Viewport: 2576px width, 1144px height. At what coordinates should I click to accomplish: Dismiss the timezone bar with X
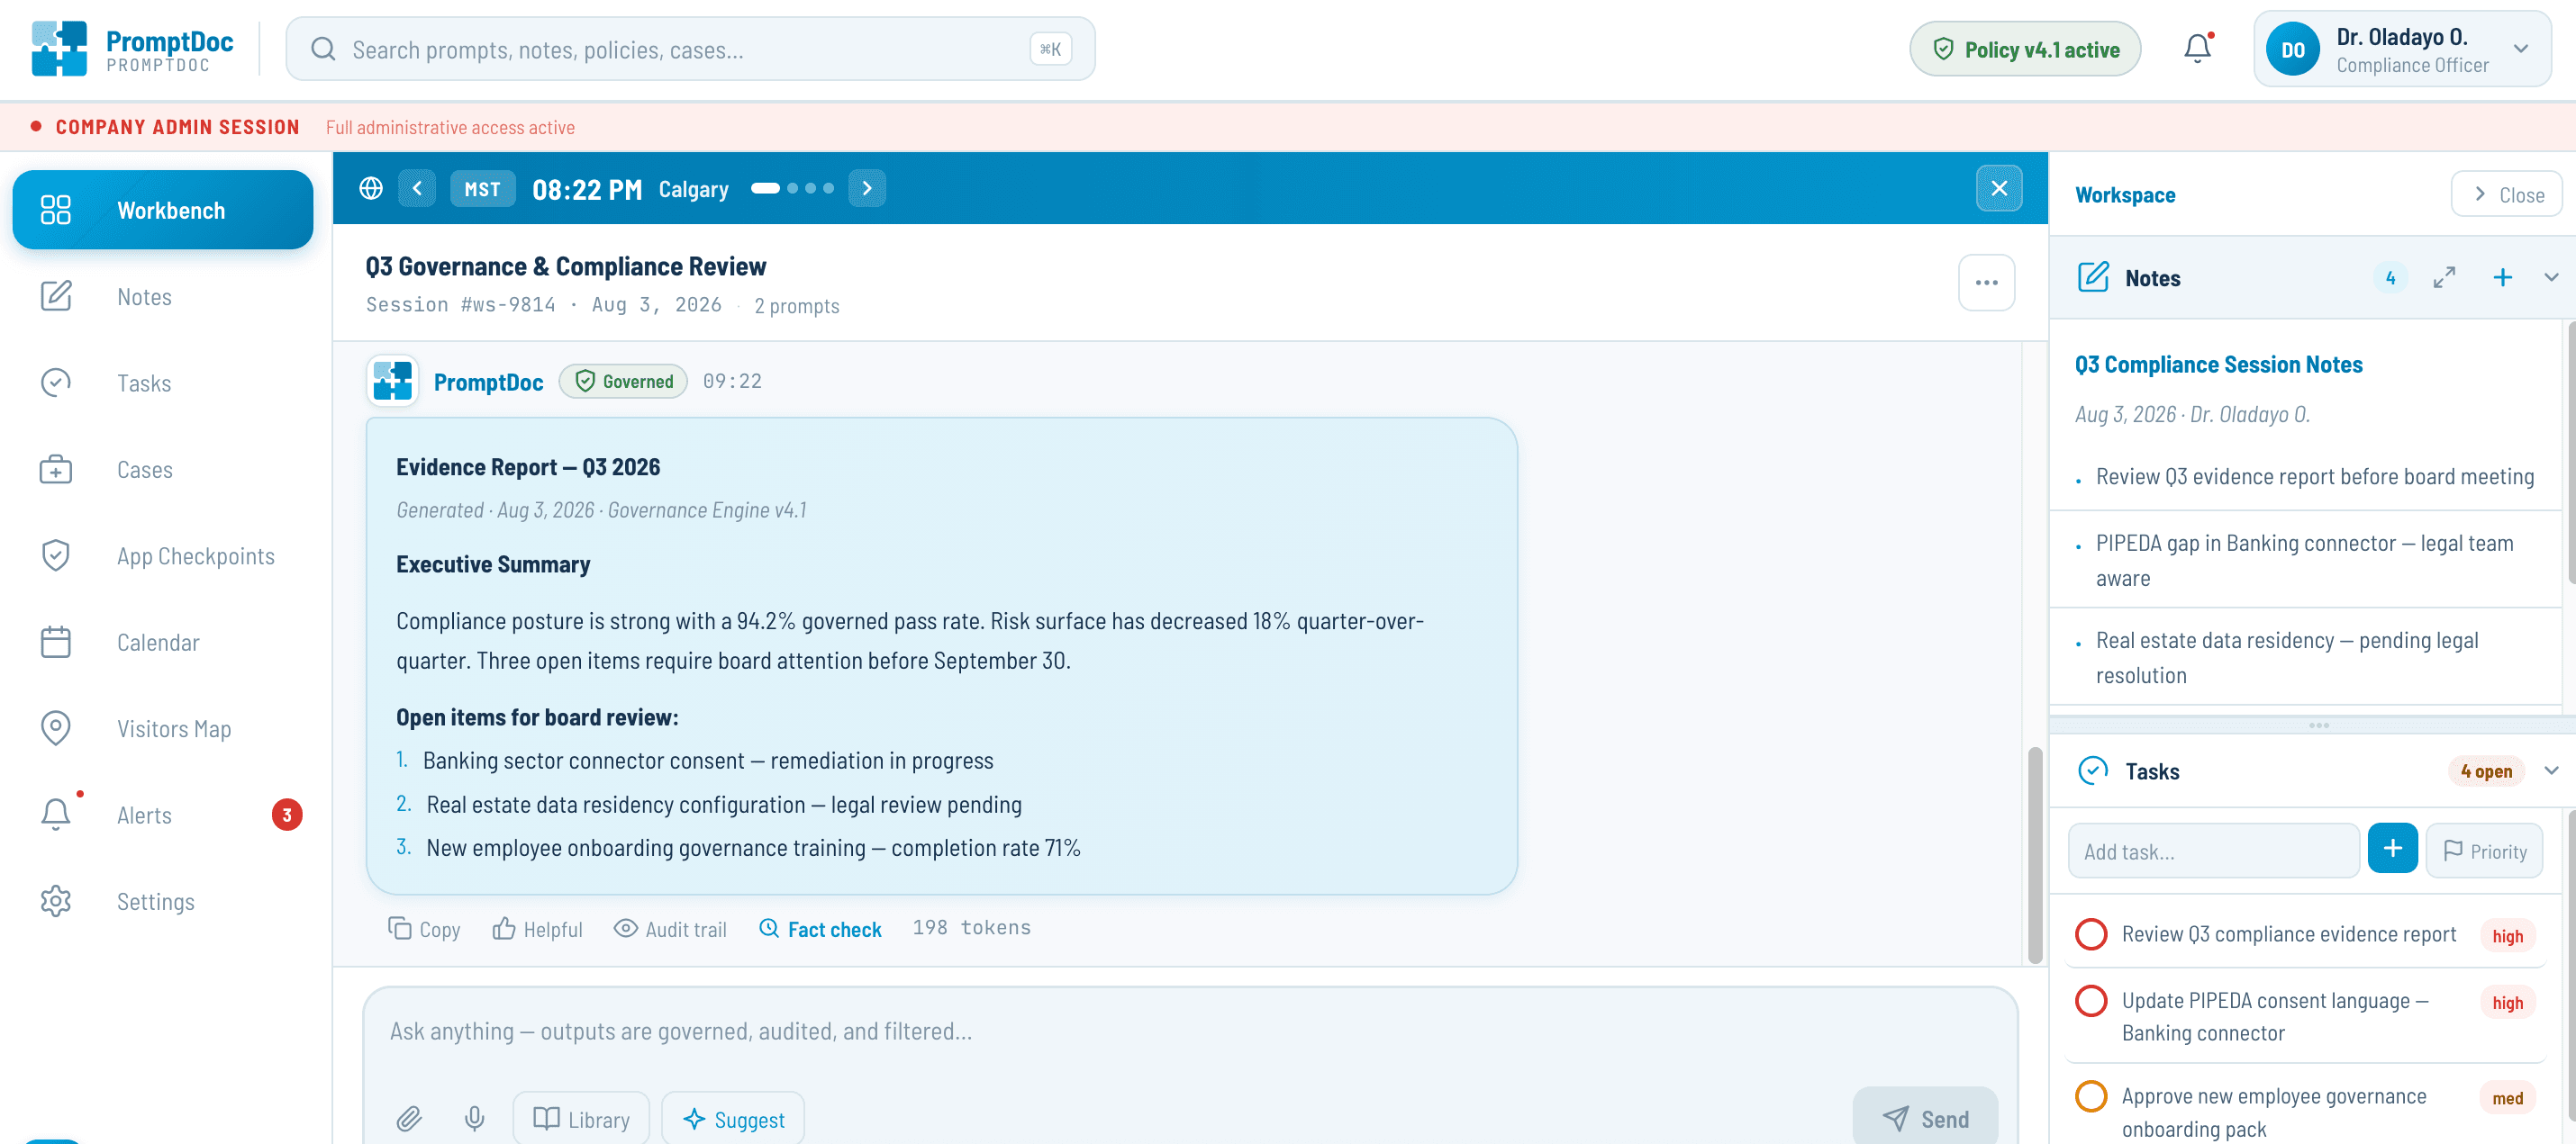(1998, 189)
